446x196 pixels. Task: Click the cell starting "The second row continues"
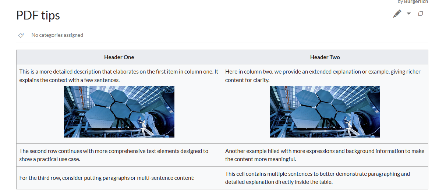(x=114, y=155)
